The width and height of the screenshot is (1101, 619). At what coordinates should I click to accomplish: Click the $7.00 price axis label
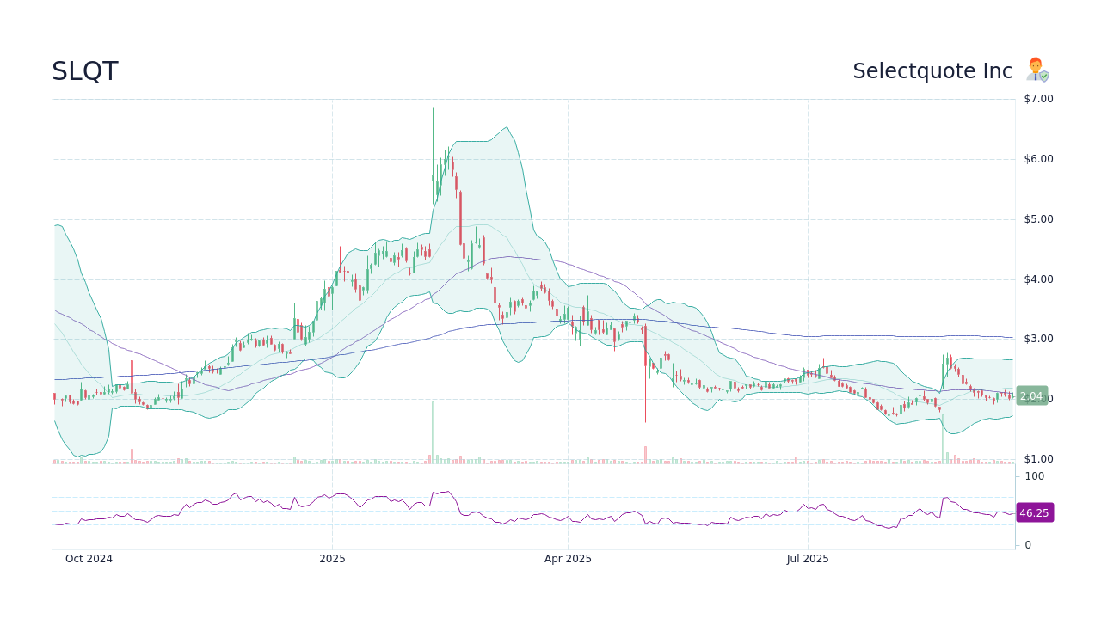(x=1036, y=98)
